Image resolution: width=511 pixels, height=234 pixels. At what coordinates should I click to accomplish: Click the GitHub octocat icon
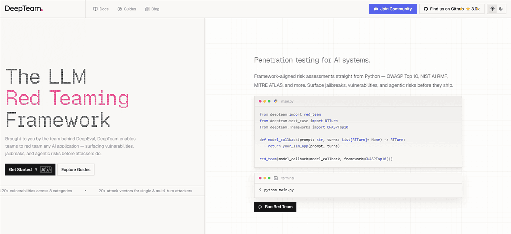[425, 9]
